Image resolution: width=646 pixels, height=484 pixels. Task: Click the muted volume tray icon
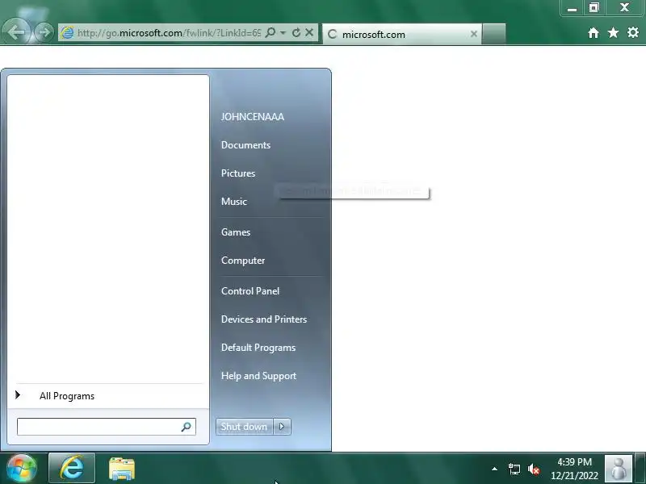point(534,469)
